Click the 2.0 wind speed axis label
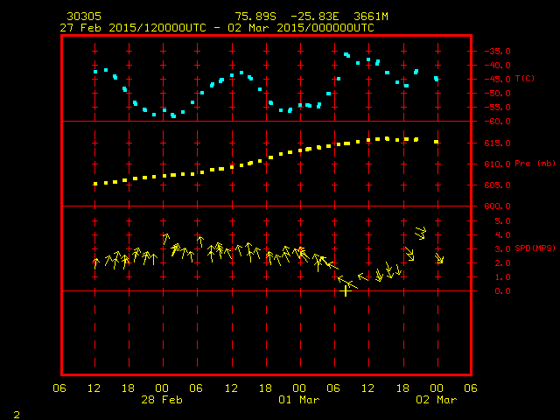 [502, 263]
